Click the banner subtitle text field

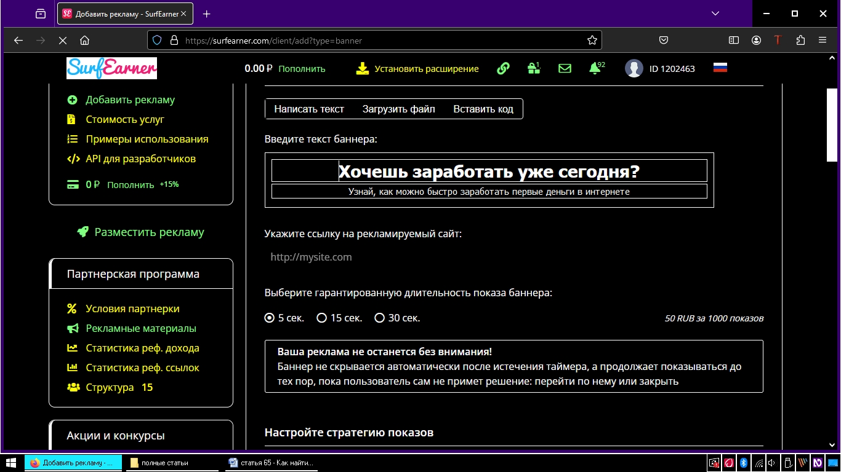coord(489,191)
